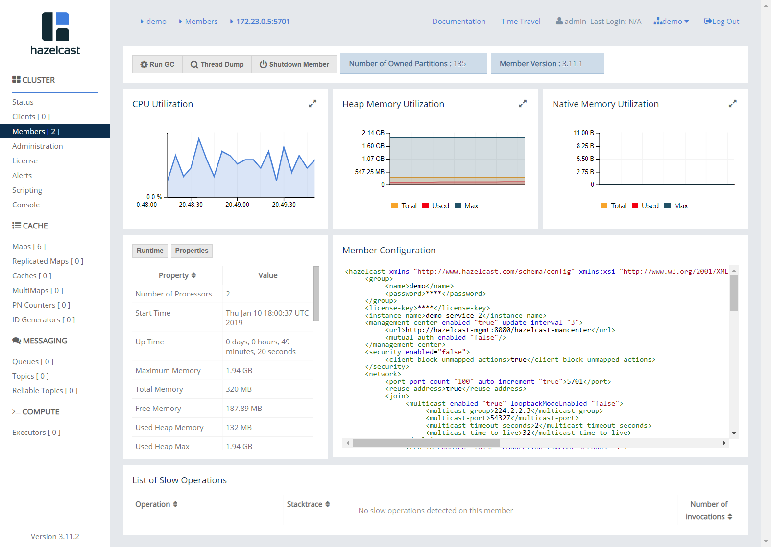Open Maps [ 6 ] list
This screenshot has height=547, width=771.
[29, 246]
